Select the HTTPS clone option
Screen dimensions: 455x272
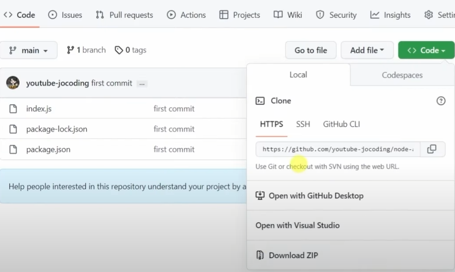coord(271,125)
